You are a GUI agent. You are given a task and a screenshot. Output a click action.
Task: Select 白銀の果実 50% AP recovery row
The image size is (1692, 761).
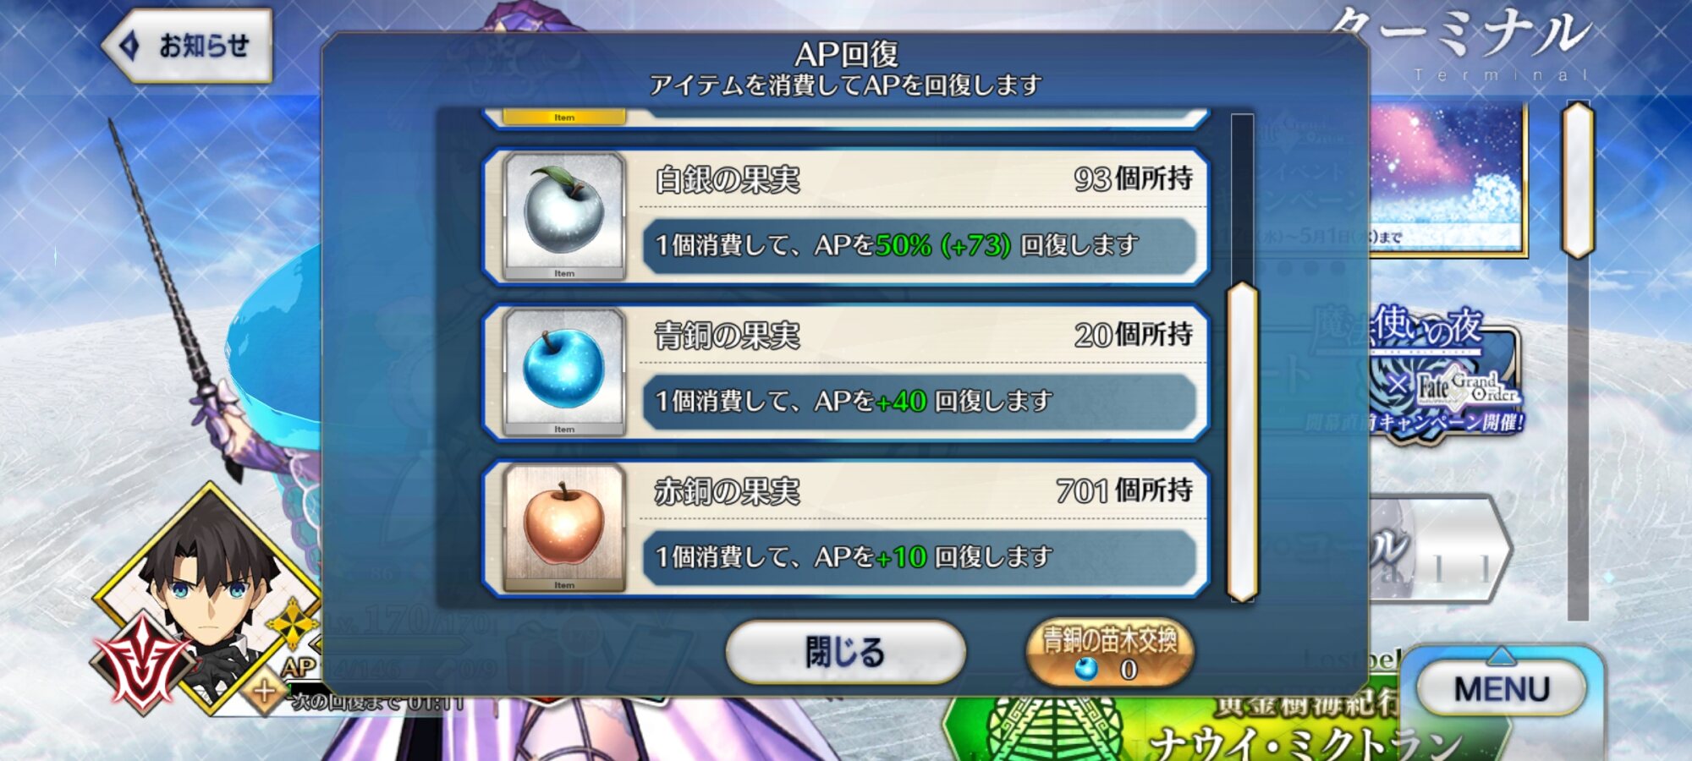[846, 216]
